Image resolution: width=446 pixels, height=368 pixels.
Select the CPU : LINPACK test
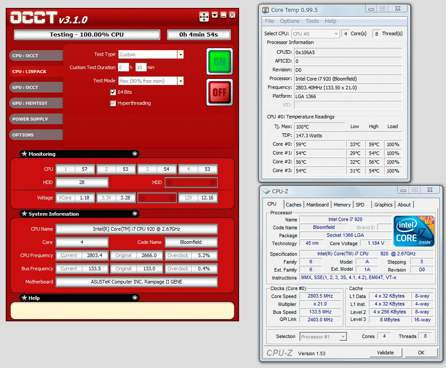click(x=36, y=71)
